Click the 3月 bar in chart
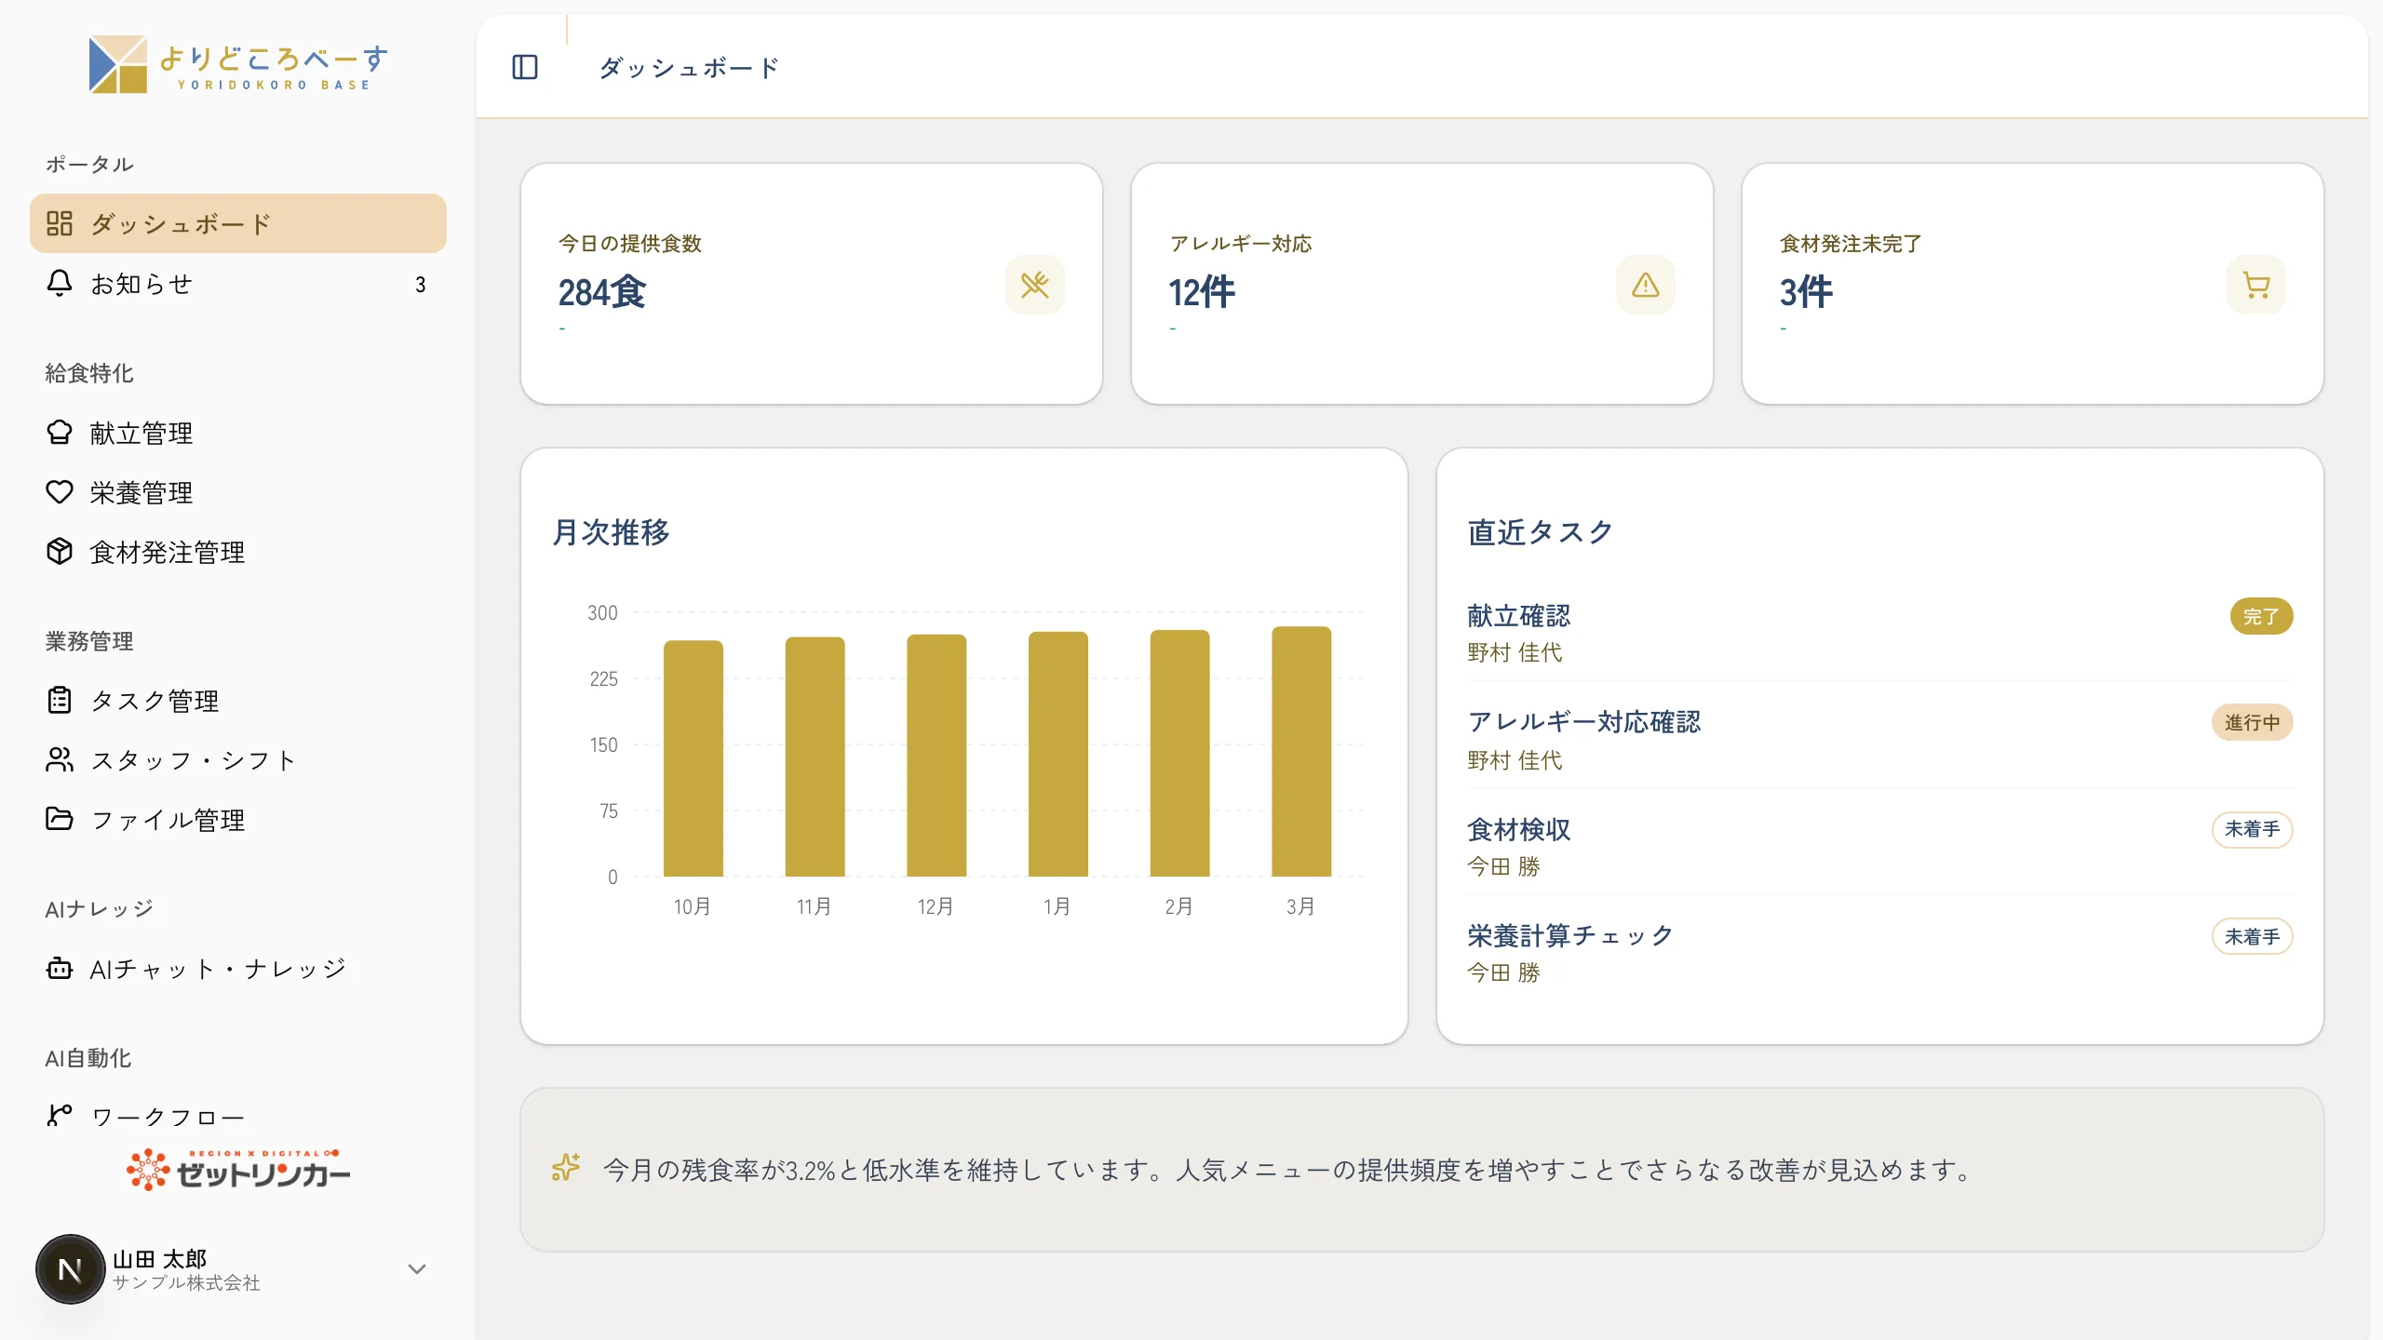 pos(1301,751)
